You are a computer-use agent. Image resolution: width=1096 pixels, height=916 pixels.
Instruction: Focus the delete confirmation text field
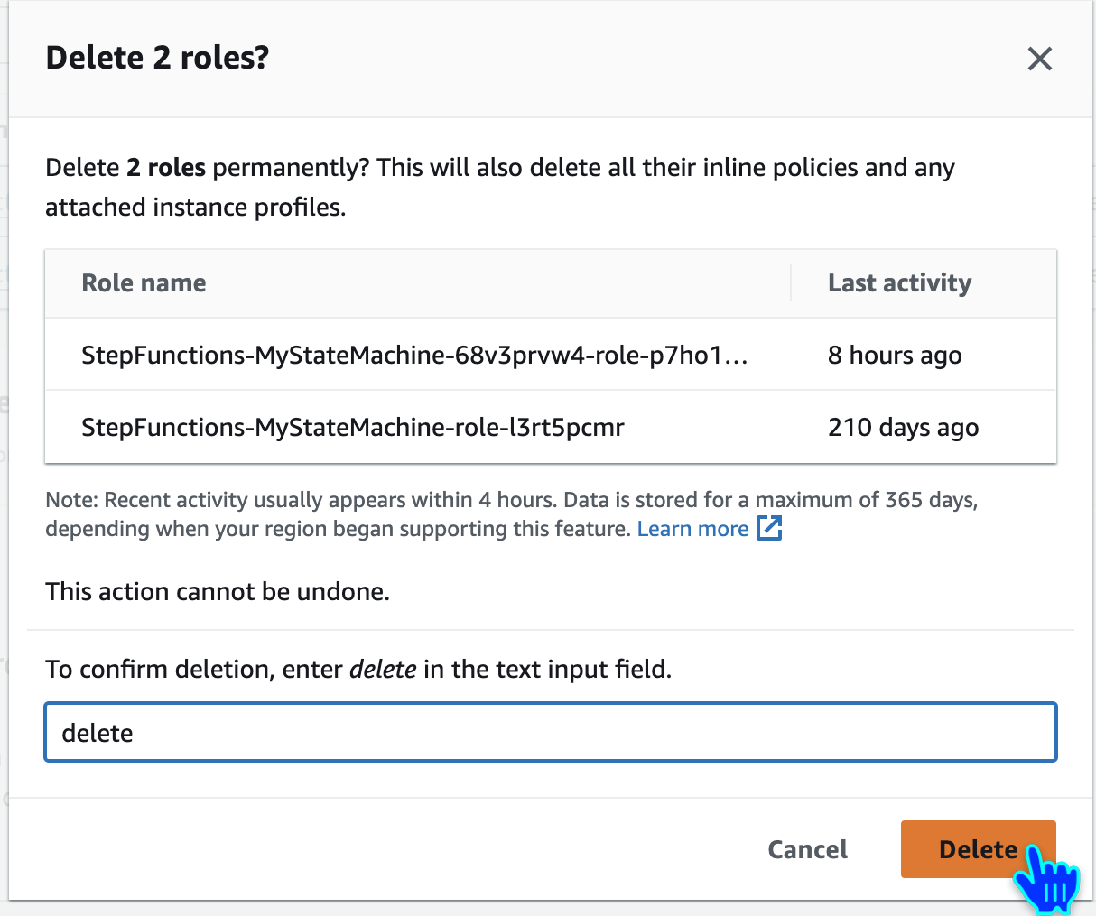click(550, 733)
